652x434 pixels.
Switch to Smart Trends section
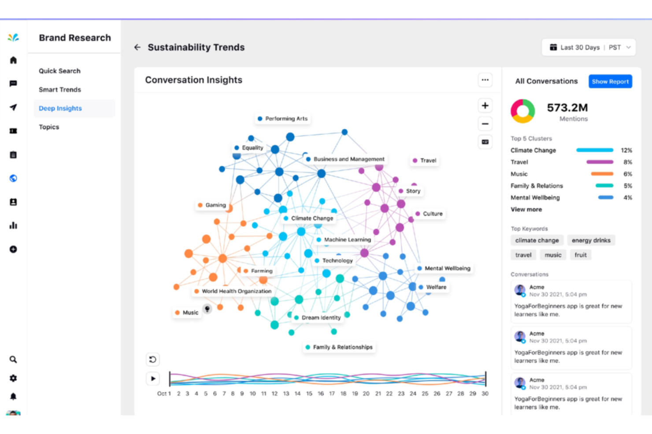pos(59,89)
